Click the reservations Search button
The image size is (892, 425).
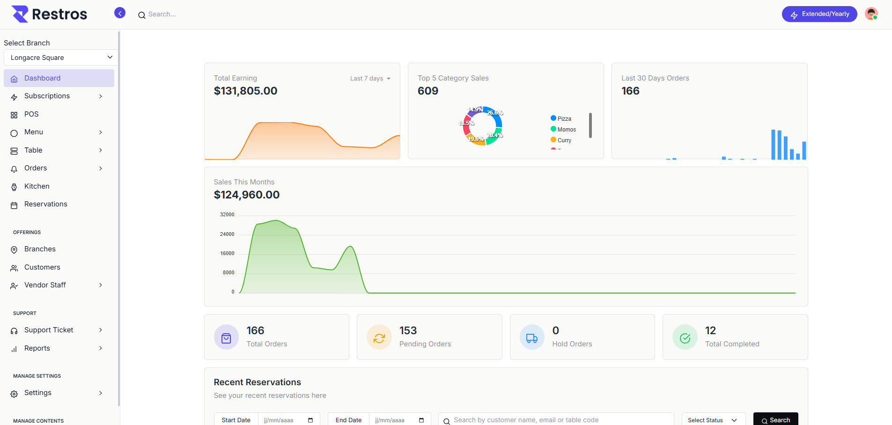(775, 420)
